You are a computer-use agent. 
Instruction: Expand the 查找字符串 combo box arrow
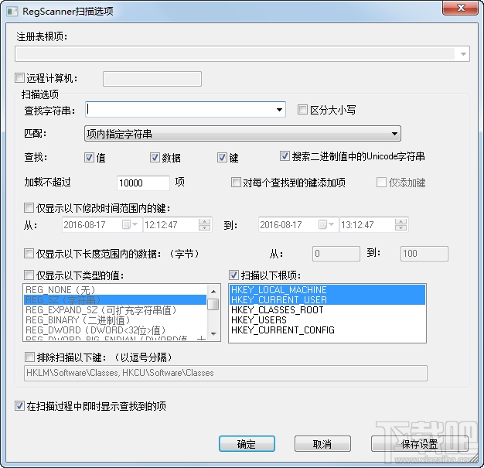(279, 110)
